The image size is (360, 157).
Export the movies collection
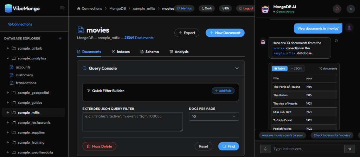pos(187,33)
